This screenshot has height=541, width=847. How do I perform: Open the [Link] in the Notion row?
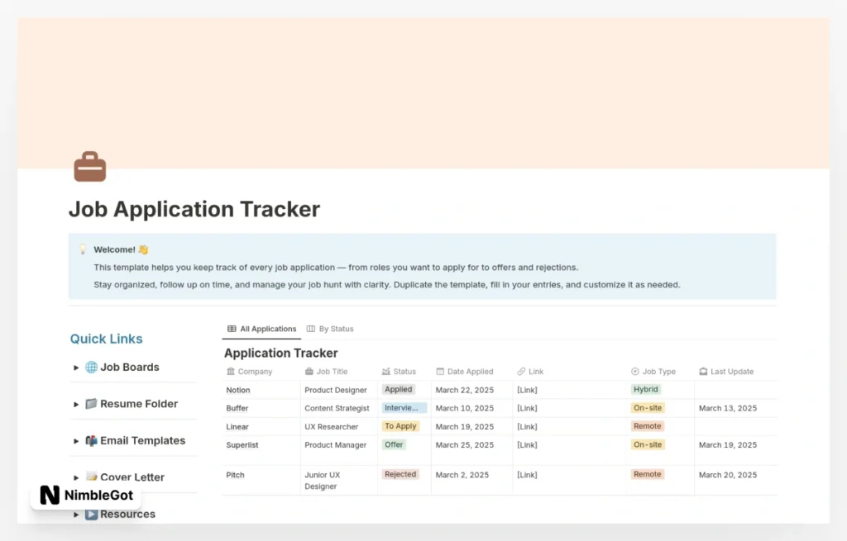pos(527,390)
